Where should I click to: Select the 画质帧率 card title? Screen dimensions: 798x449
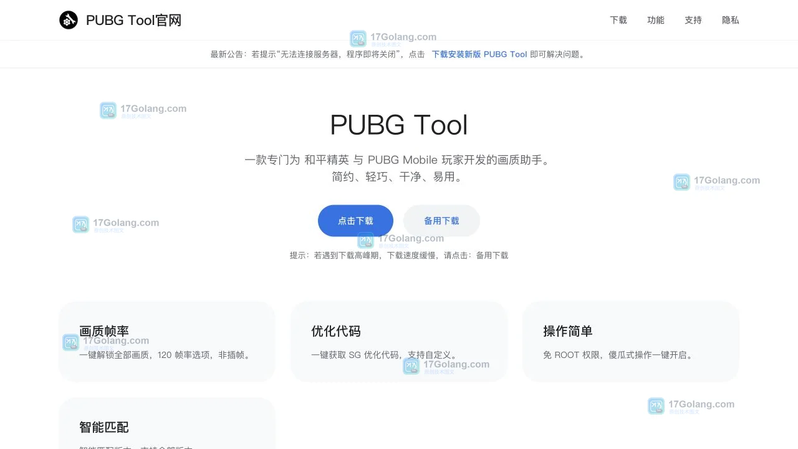point(104,331)
